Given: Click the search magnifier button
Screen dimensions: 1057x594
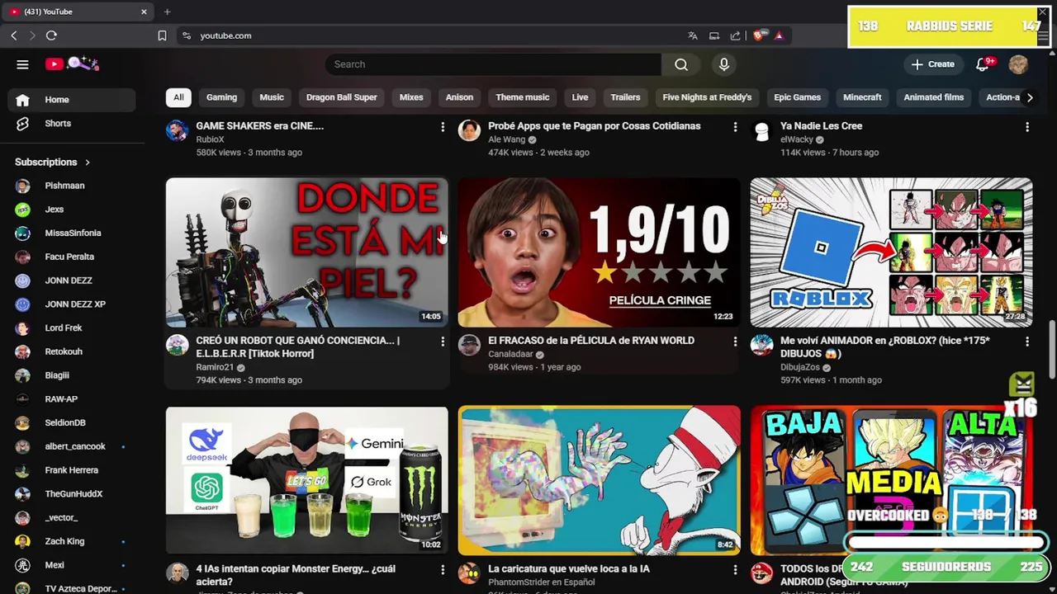Looking at the screenshot, I should point(681,64).
